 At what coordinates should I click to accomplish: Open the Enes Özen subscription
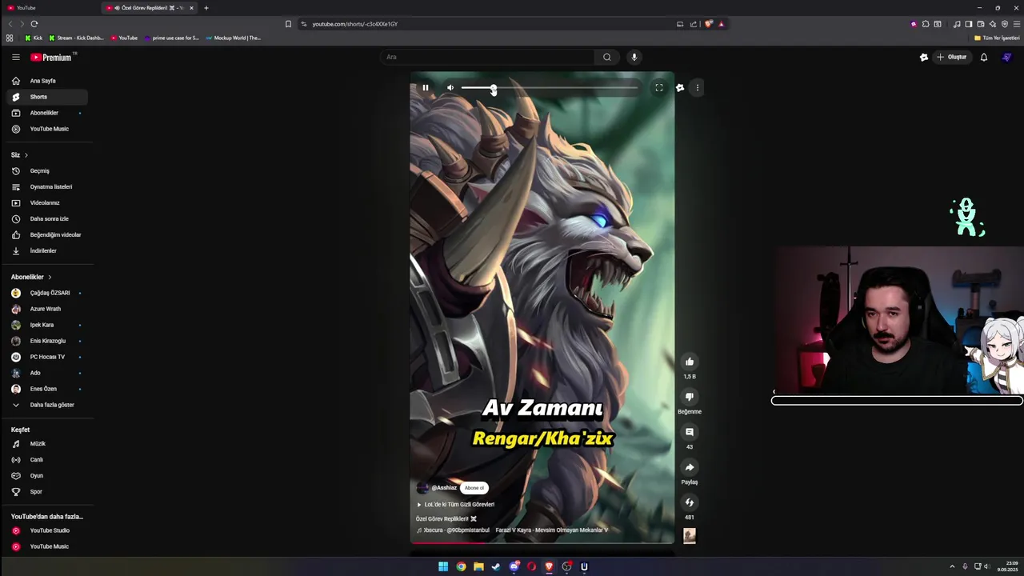47,389
